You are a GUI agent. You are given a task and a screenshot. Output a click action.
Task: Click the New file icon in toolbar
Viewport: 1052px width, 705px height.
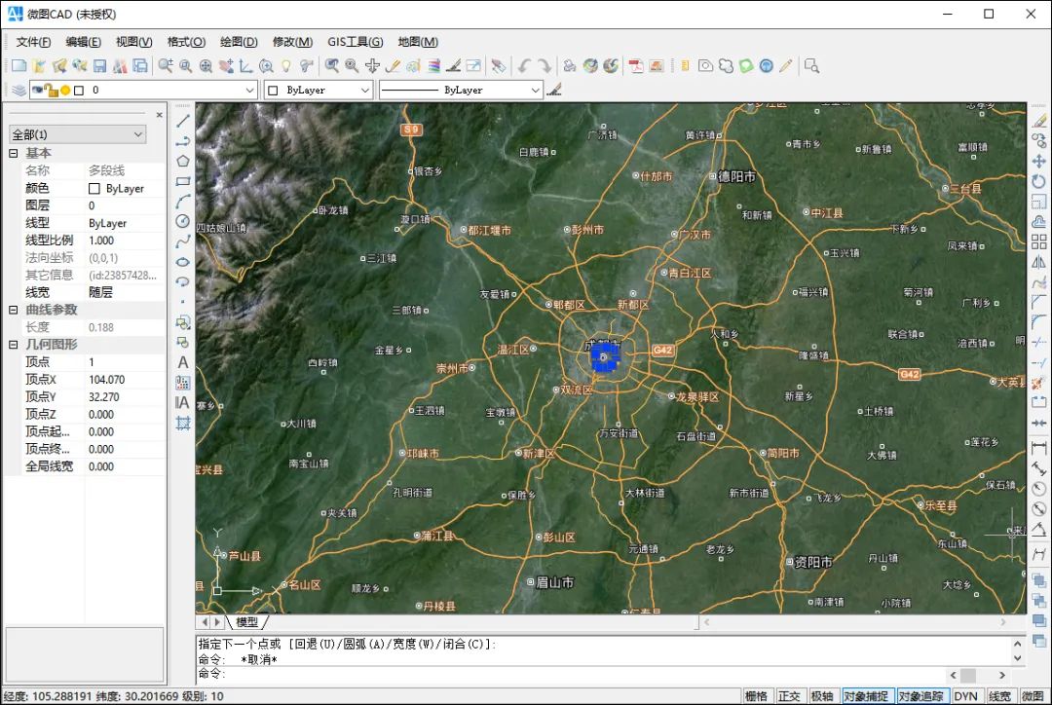tap(19, 66)
